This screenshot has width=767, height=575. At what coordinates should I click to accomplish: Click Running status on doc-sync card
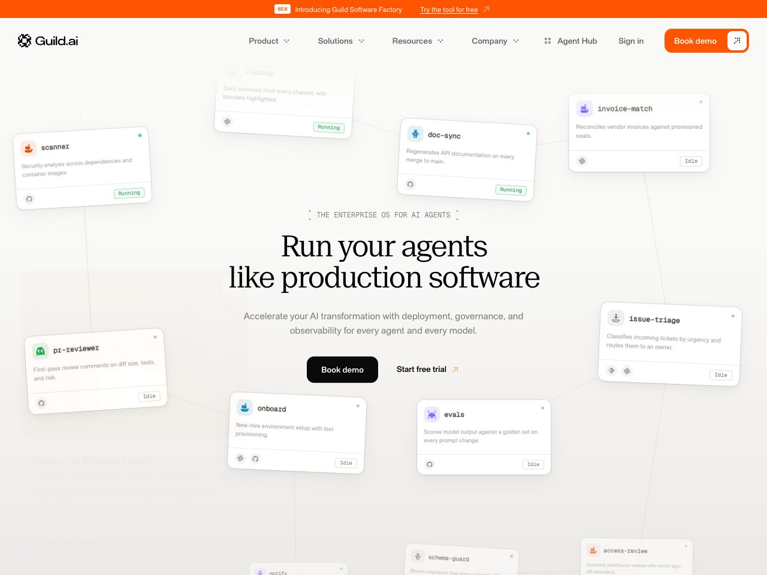click(511, 190)
